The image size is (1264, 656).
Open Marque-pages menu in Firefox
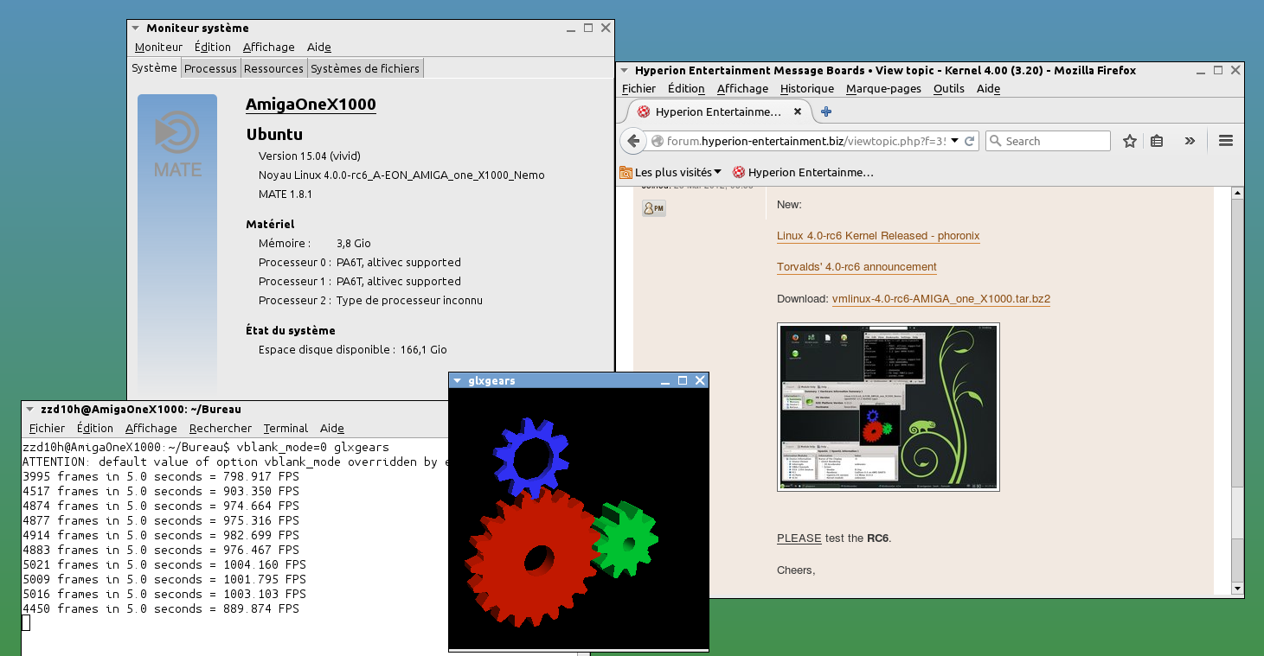coord(883,88)
